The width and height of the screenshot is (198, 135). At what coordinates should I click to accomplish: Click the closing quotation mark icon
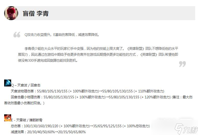[182, 64]
